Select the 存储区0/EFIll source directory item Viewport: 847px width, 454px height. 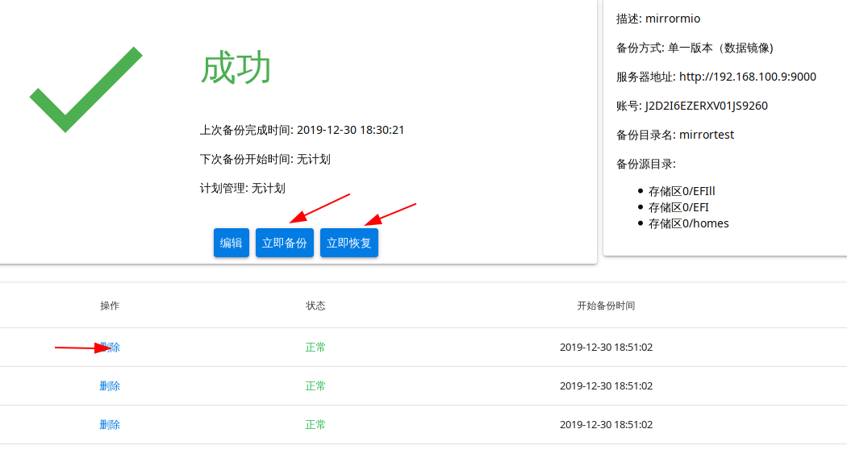(682, 191)
